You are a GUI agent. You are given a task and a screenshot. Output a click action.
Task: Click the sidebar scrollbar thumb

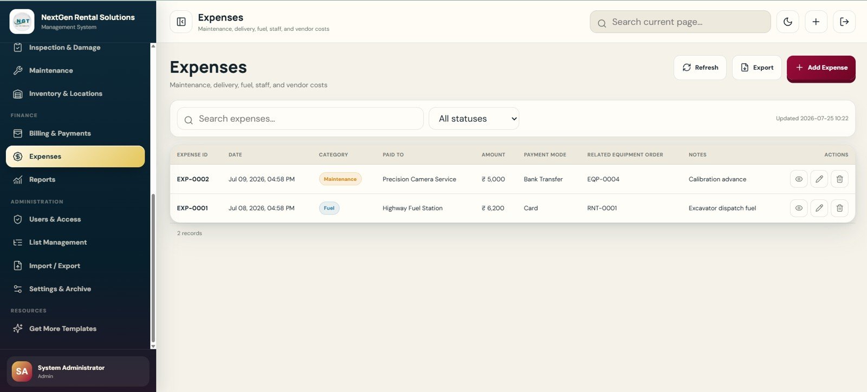(x=153, y=268)
